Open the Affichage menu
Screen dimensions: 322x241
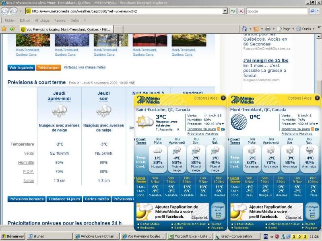point(42,20)
